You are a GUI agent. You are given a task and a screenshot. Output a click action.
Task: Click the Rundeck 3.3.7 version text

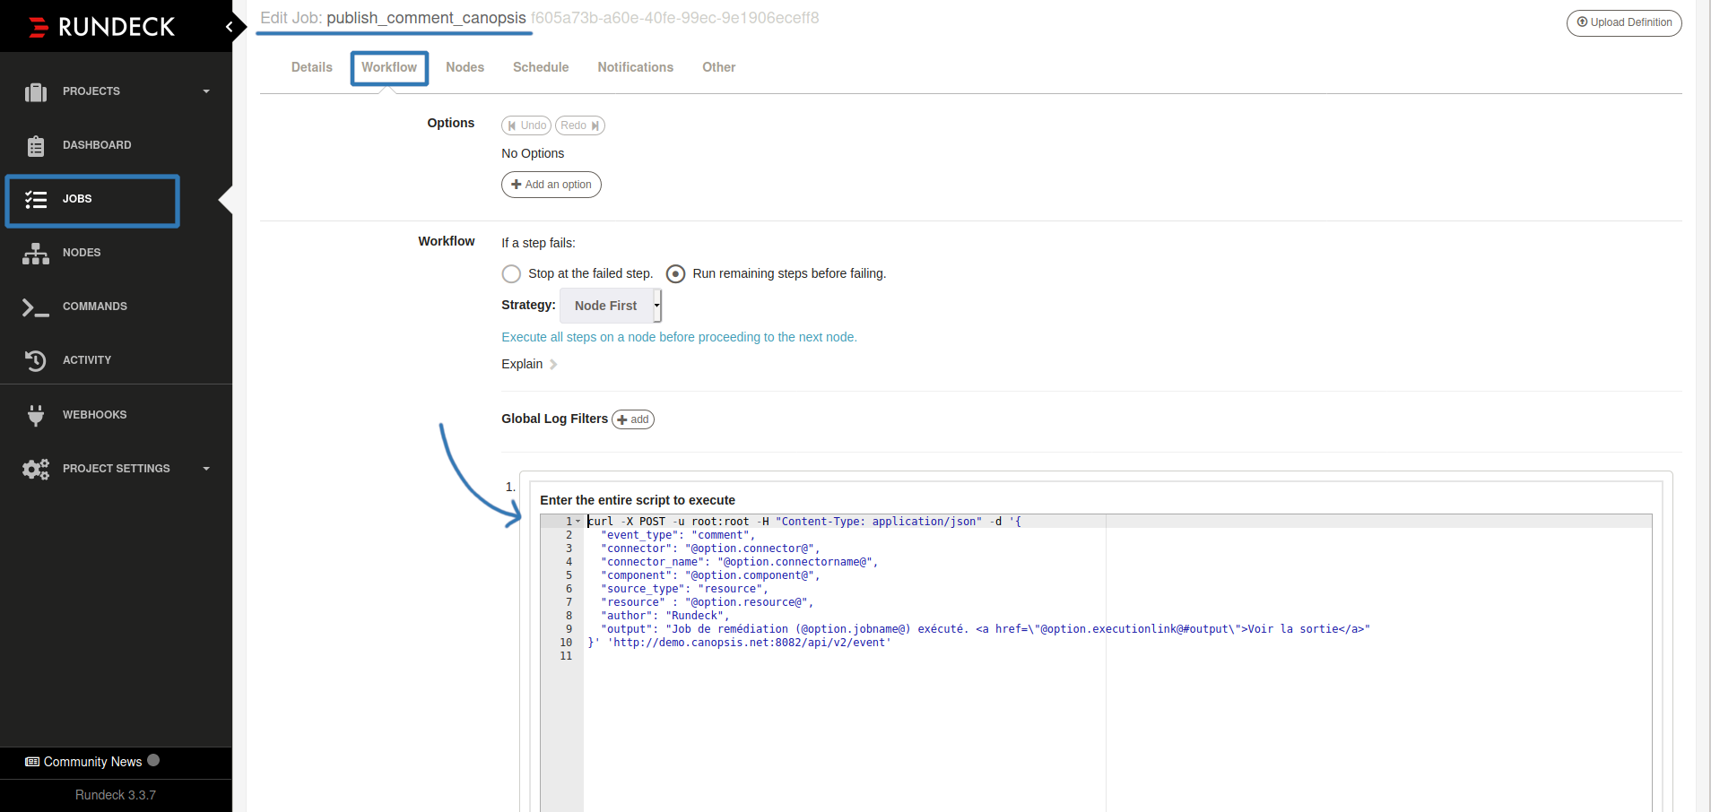click(x=116, y=795)
